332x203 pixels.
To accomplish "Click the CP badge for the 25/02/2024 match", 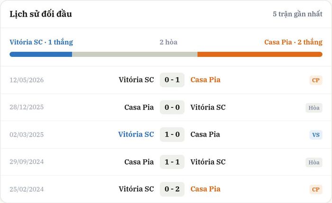I will coord(316,189).
